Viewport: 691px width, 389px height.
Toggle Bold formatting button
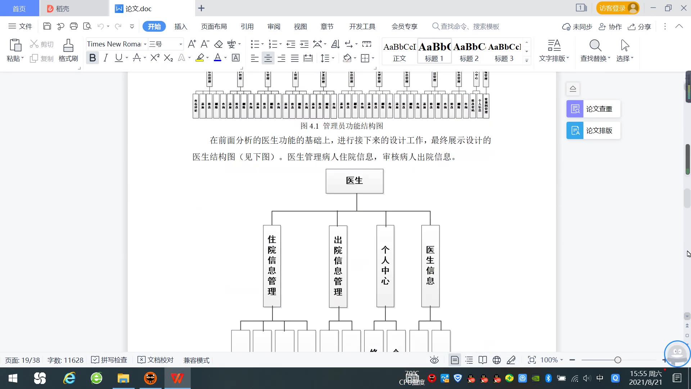[92, 58]
